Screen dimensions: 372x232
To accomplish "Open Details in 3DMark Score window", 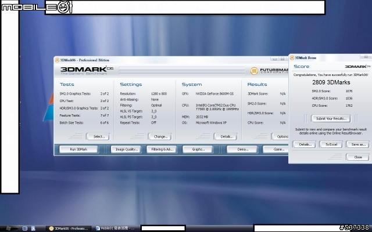I will tap(305, 144).
